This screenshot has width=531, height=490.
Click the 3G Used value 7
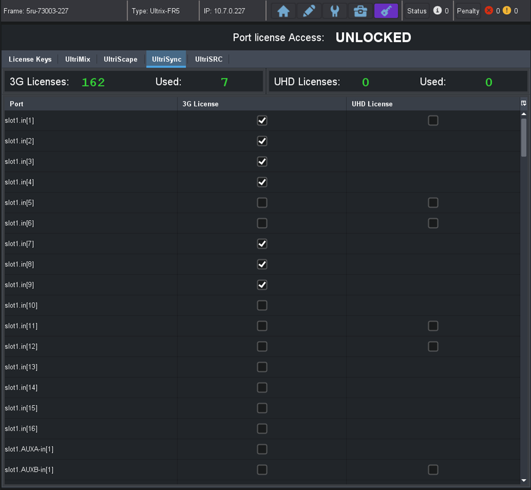tap(224, 82)
